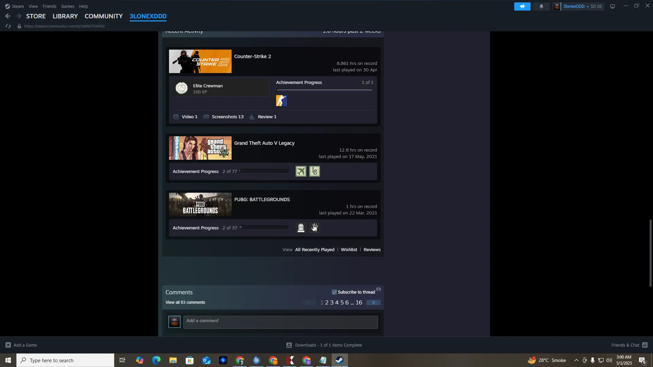Click the Add a comment field
The image size is (653, 367).
click(x=280, y=322)
